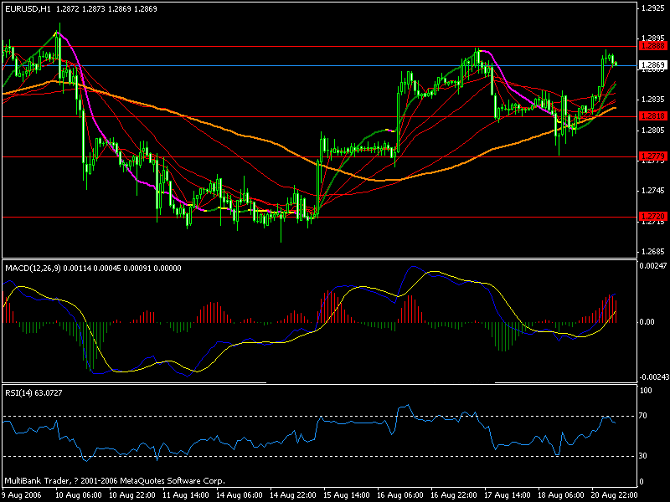This screenshot has height=502, width=670.
Task: Click the MACD scale value 0.00247
Action: [653, 266]
